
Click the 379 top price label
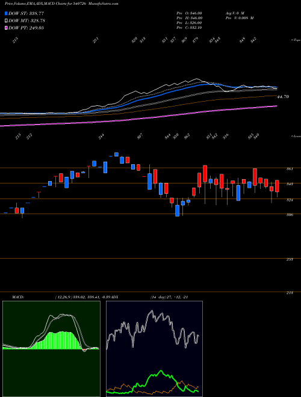(195, 40)
